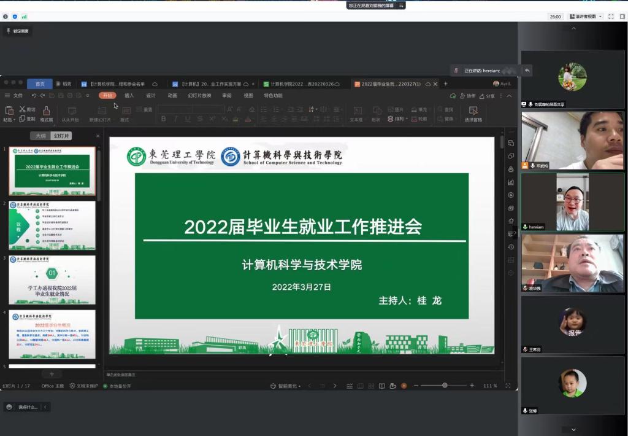Open the Slide Show (幻灯片放映) tab
Screen dimensions: 628x436
(x=199, y=96)
